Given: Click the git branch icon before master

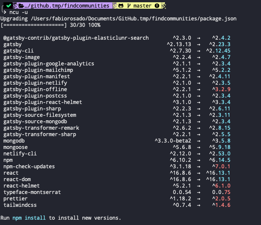Looking at the screenshot, I should tap(129, 6).
